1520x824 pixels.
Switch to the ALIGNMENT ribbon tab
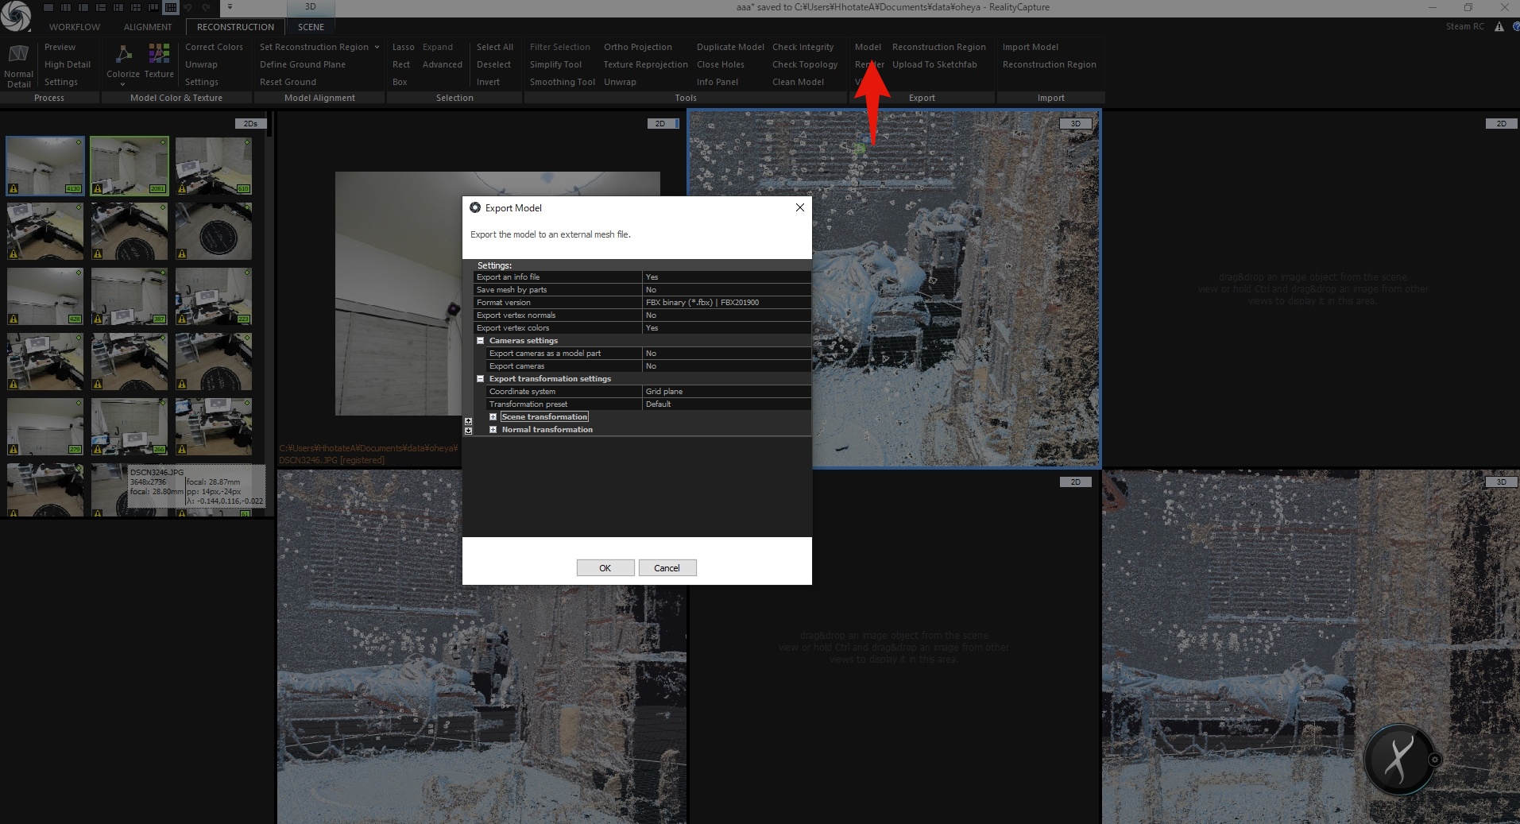(x=148, y=27)
